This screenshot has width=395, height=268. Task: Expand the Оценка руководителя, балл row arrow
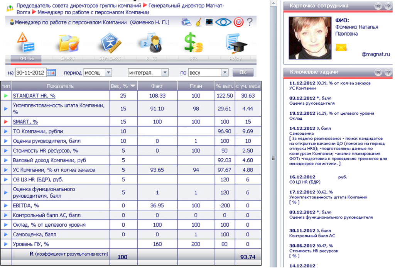(x=6, y=141)
